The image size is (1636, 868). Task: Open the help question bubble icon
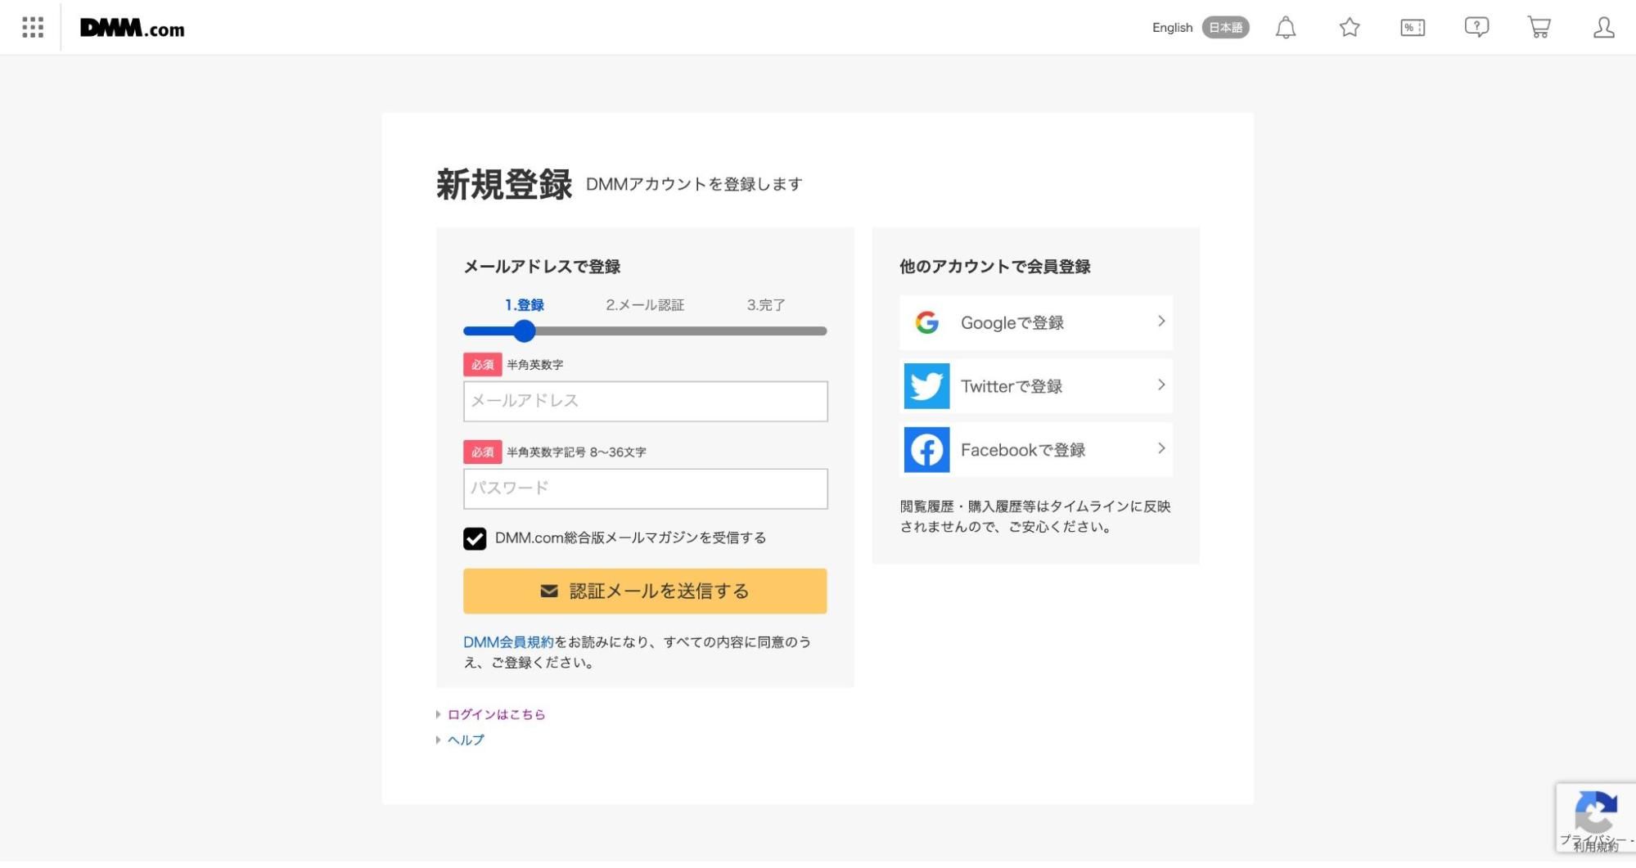(x=1476, y=28)
